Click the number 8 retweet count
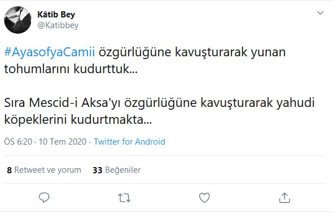 click(x=10, y=170)
